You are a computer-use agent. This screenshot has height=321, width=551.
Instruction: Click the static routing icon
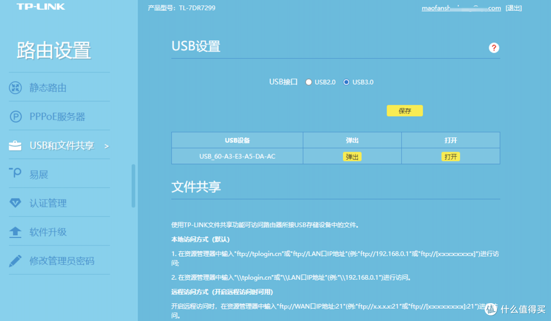[x=15, y=88]
